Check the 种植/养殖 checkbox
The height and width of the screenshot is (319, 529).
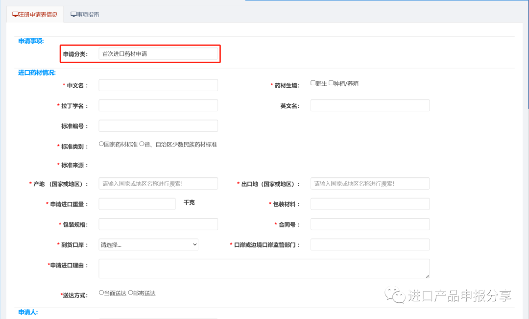tap(331, 83)
